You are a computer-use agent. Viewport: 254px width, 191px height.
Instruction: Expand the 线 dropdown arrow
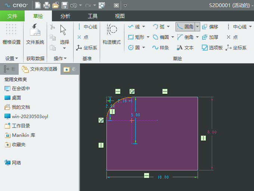coord(143,27)
